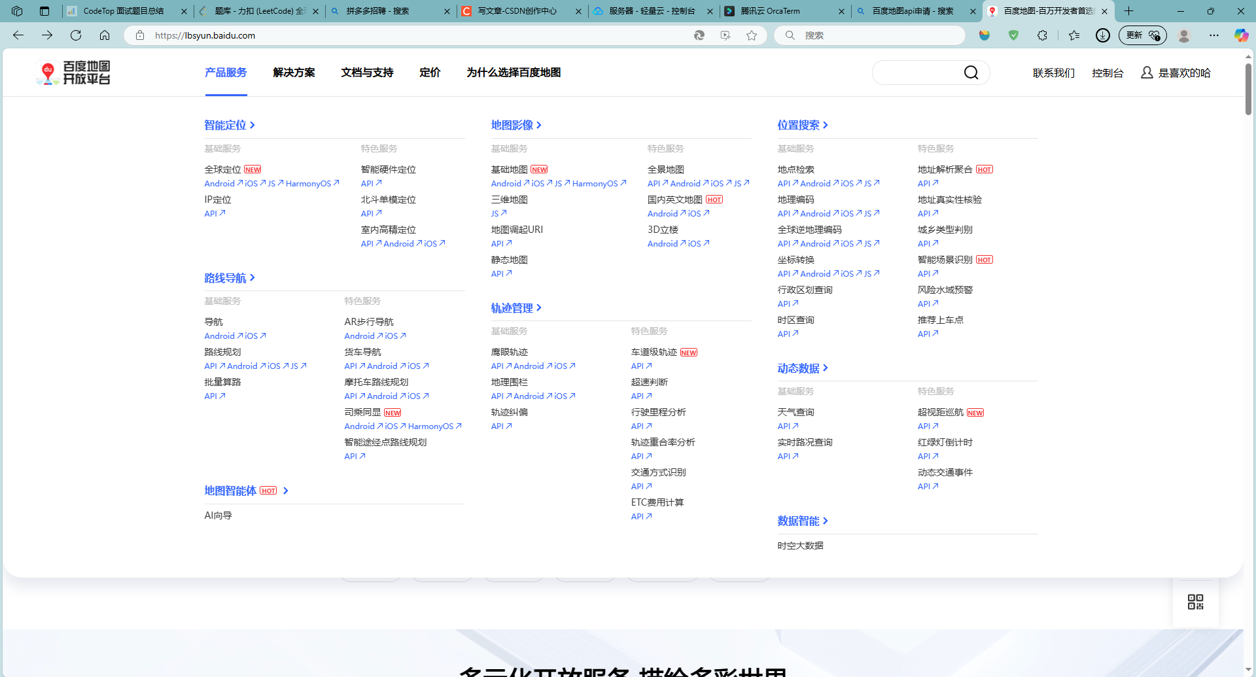Click the page vertical scrollbar thumb
The image size is (1256, 677).
tap(1248, 88)
